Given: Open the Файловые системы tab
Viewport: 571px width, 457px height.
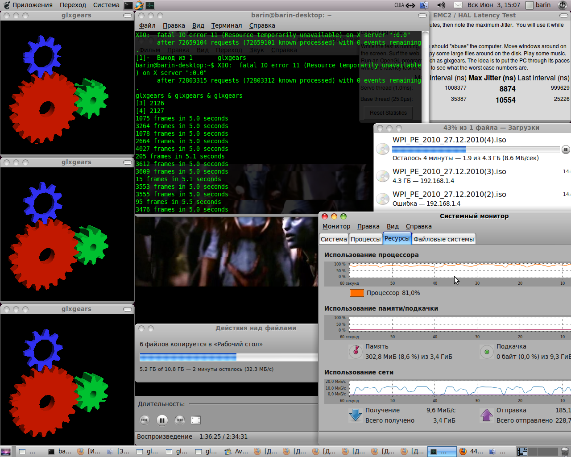Looking at the screenshot, I should (x=443, y=239).
